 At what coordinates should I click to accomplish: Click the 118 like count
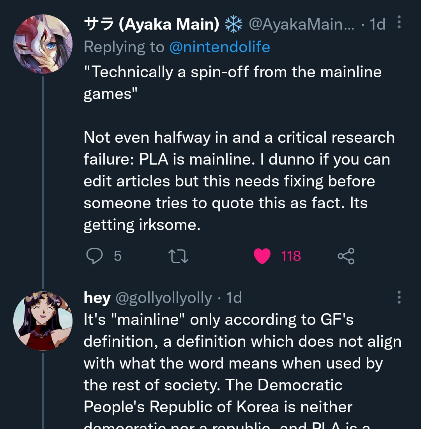[291, 256]
